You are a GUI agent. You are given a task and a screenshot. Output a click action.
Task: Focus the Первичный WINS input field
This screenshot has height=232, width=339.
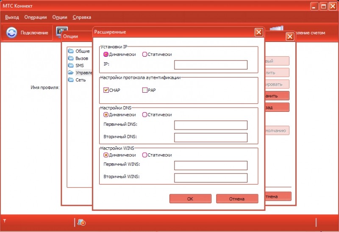click(x=211, y=166)
